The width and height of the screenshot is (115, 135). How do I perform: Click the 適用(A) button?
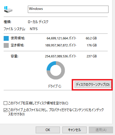click(101, 130)
